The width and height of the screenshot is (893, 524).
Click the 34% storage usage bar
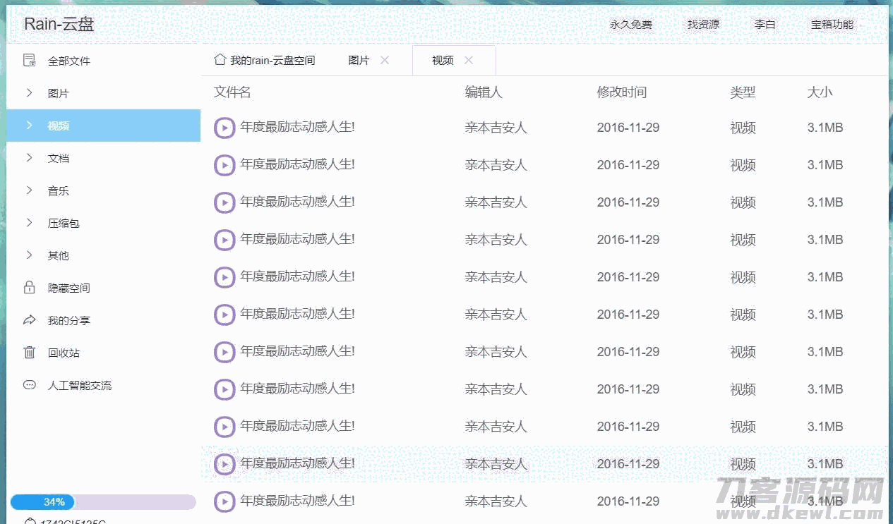tap(103, 502)
